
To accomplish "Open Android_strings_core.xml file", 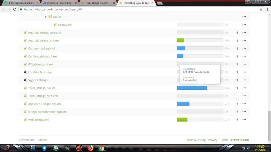I will [45, 33].
